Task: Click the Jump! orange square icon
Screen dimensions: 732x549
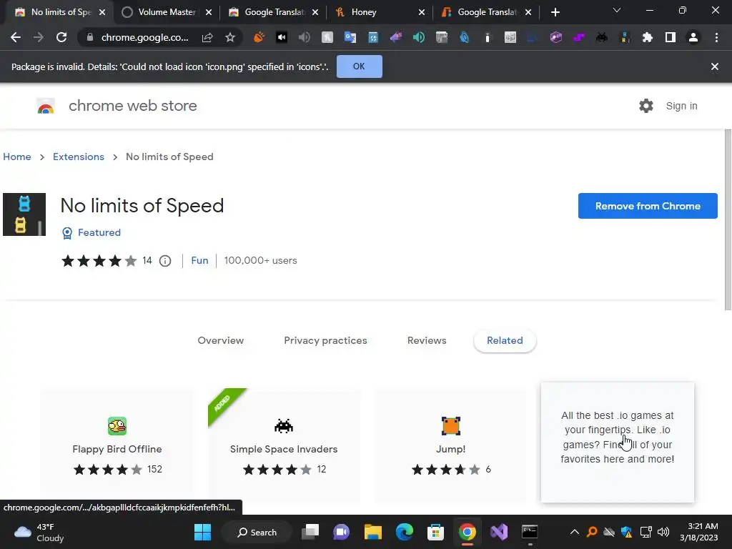Action: 451,426
